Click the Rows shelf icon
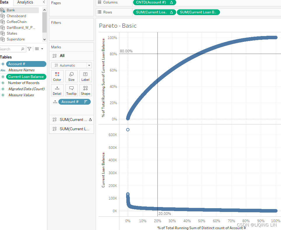 pos(100,12)
